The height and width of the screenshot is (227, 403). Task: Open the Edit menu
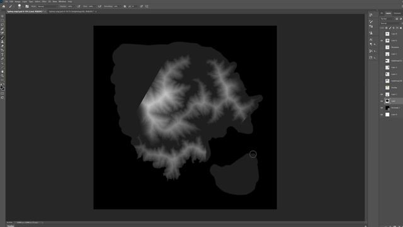[11, 1]
